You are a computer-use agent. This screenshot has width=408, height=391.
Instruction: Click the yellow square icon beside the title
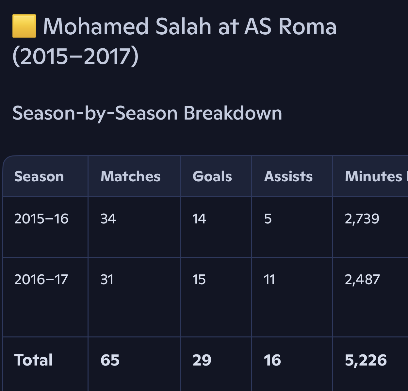[x=24, y=26]
